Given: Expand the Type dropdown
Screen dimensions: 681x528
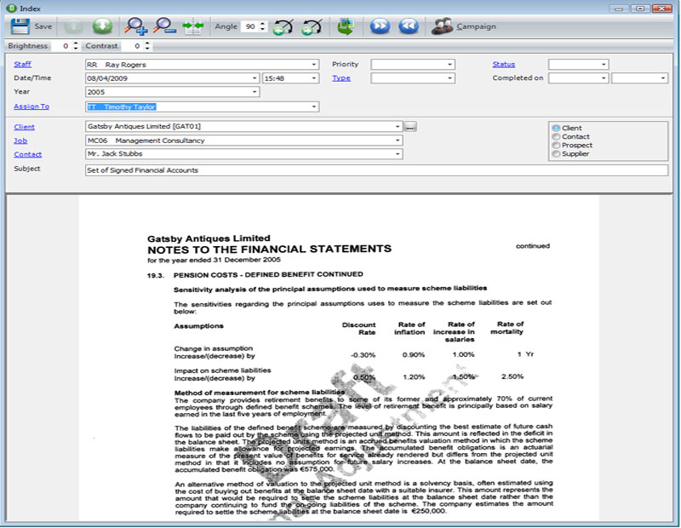Looking at the screenshot, I should click(x=450, y=78).
